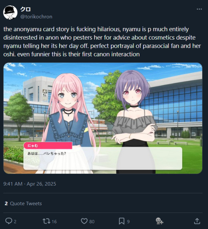Open the three-dot more options menu
The height and width of the screenshot is (229, 208).
[199, 9]
